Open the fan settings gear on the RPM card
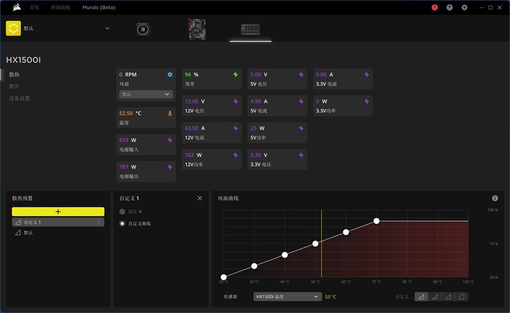510x313 pixels. tap(170, 74)
